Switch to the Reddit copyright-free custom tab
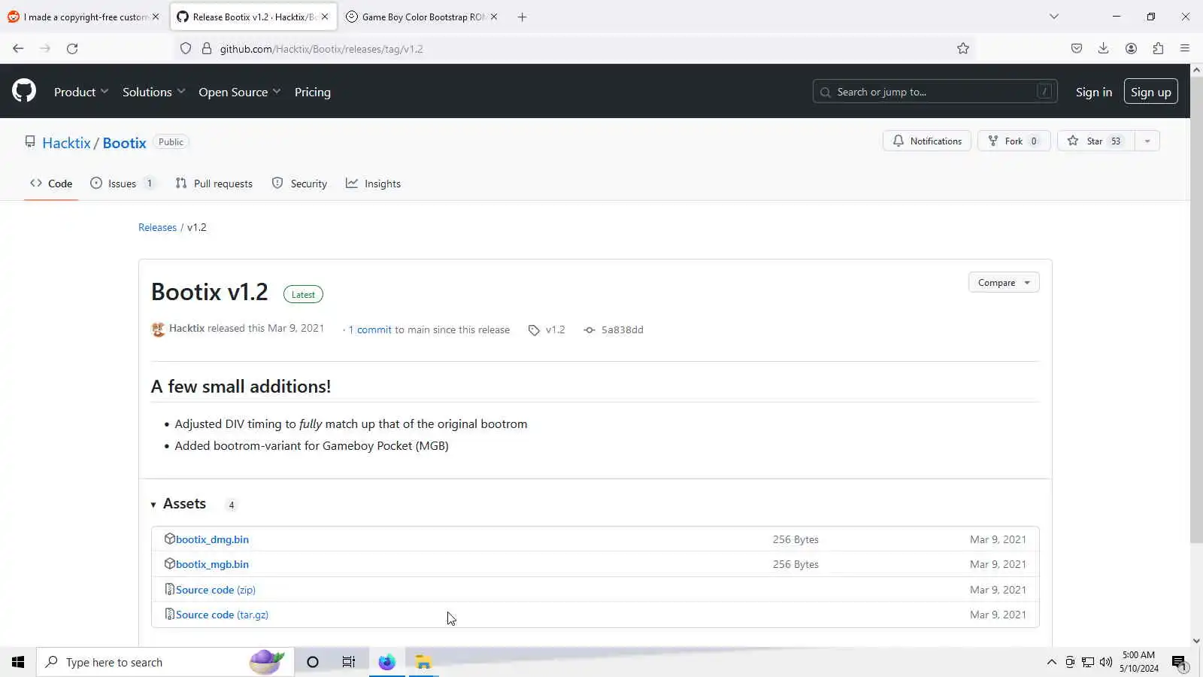 click(84, 17)
